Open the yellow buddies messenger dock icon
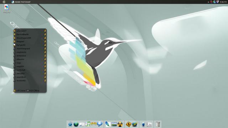 [x=94, y=124]
